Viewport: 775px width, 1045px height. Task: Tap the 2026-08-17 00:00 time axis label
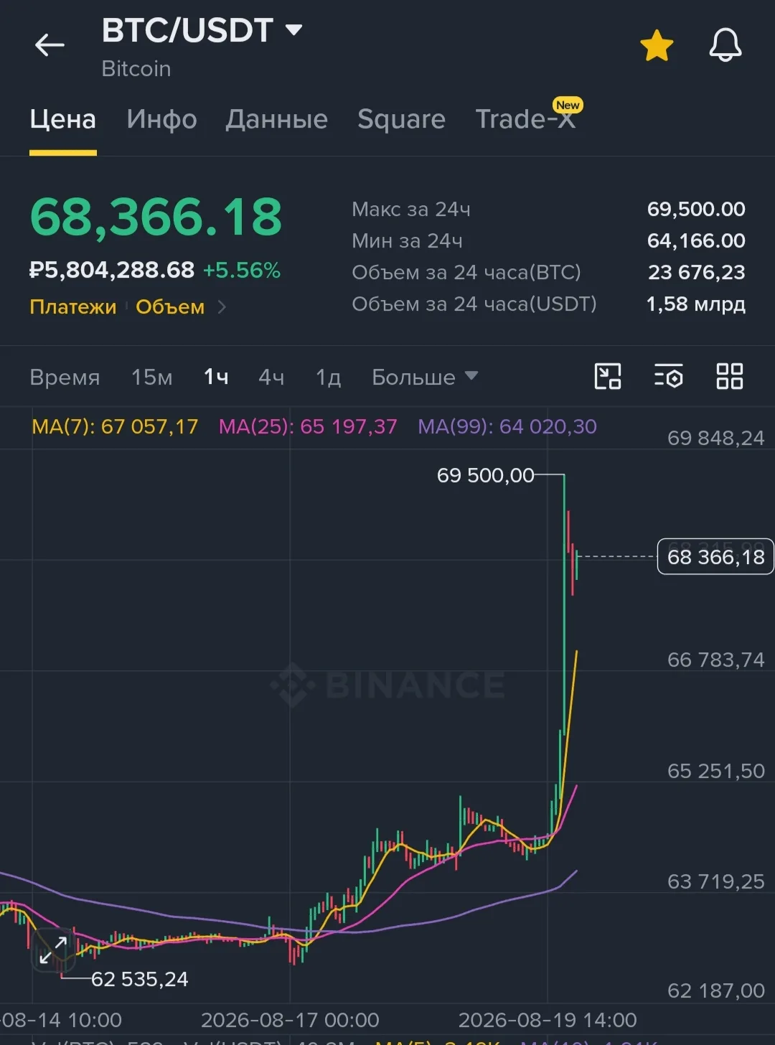(290, 1021)
